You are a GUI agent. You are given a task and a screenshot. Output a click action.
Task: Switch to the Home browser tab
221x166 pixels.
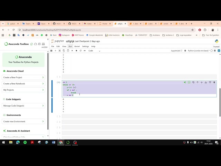point(105,24)
